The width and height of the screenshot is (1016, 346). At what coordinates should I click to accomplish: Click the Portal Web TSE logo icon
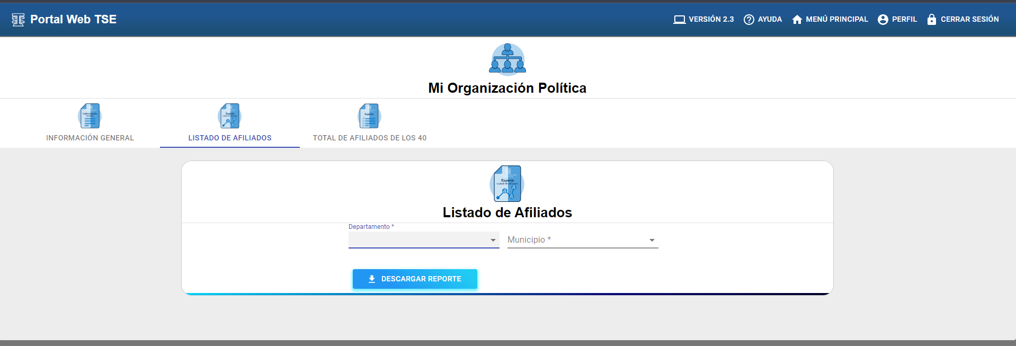coord(18,20)
